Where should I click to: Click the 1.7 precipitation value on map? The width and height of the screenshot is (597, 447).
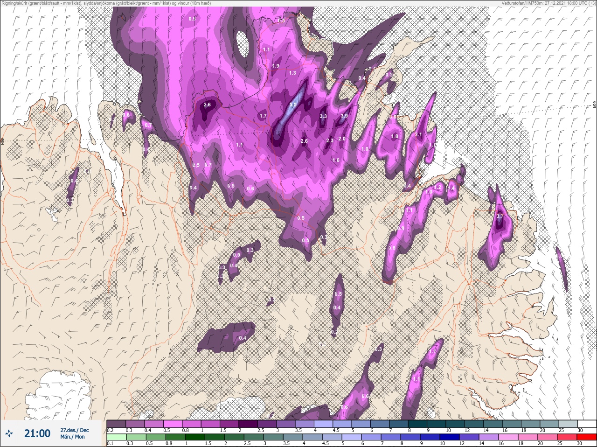click(263, 116)
